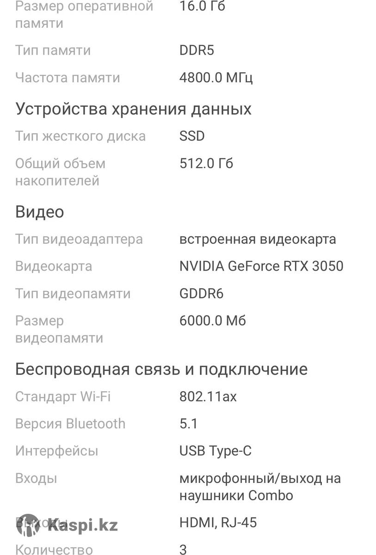
Task: Tap the Беспроводная связь и подключение heading
Action: [161, 370]
